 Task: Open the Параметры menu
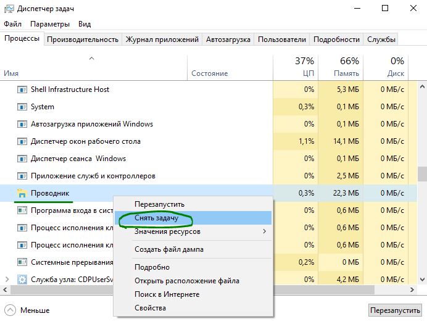pyautogui.click(x=50, y=24)
